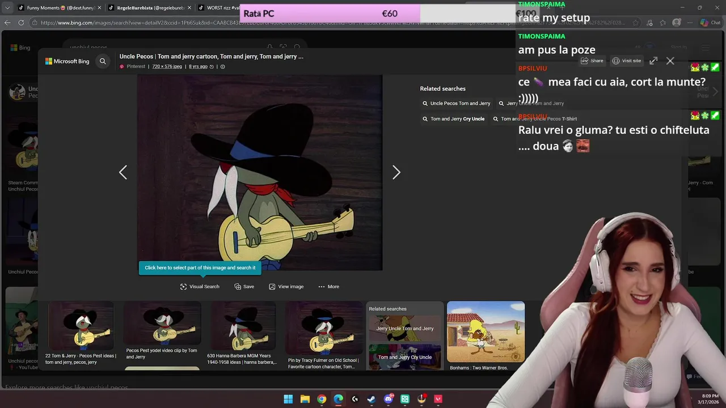The width and height of the screenshot is (726, 408).
Task: Open Logitech G HUB from taskbar
Action: [x=355, y=399]
